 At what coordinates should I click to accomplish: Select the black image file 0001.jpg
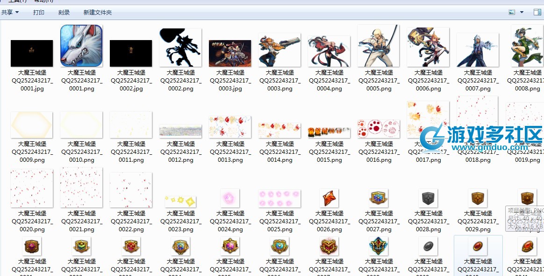pyautogui.click(x=32, y=53)
